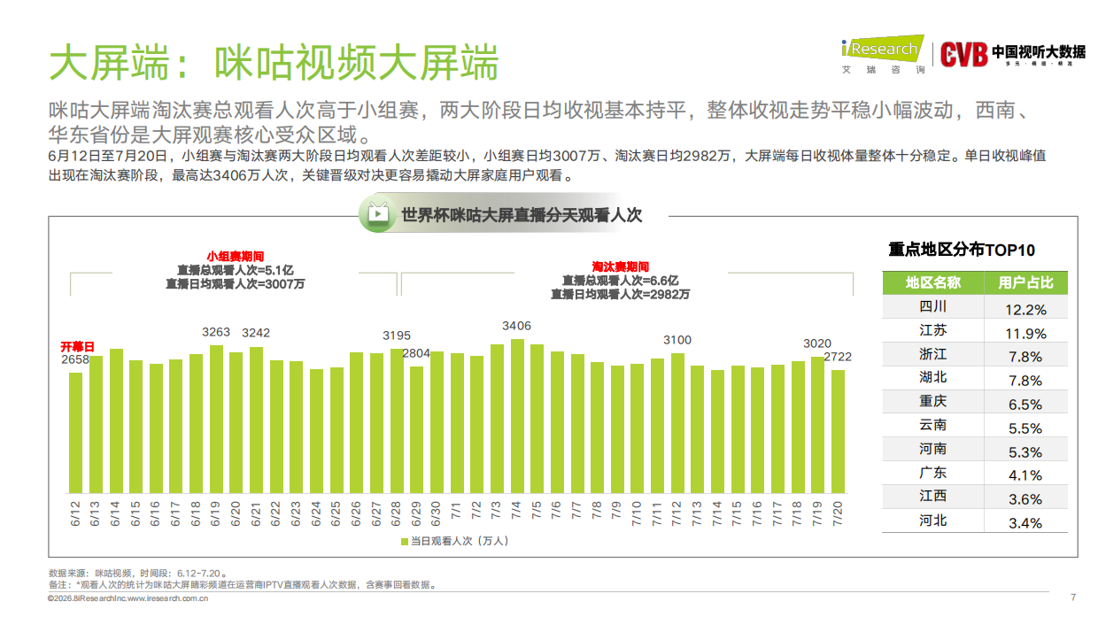Click the data label 2658

pos(75,360)
